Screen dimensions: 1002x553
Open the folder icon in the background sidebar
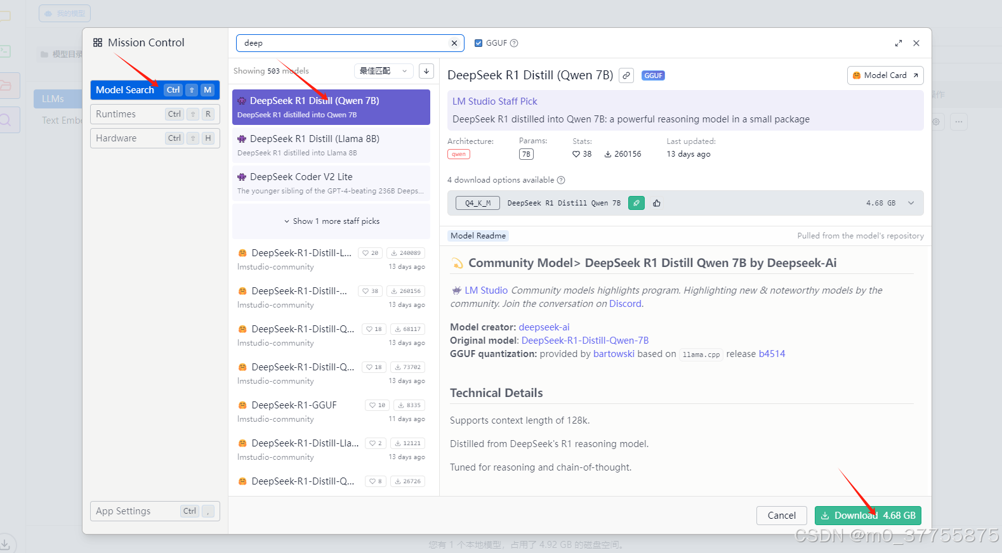coord(6,85)
